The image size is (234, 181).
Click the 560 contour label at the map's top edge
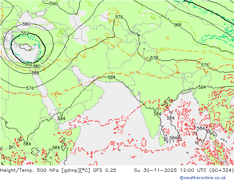click(54, 4)
